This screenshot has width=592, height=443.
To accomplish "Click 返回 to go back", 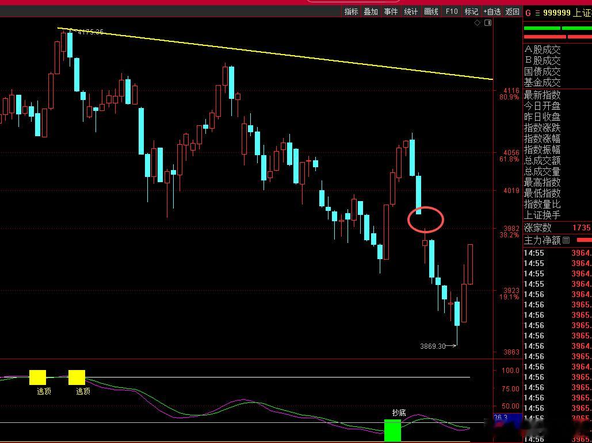I will tap(513, 11).
